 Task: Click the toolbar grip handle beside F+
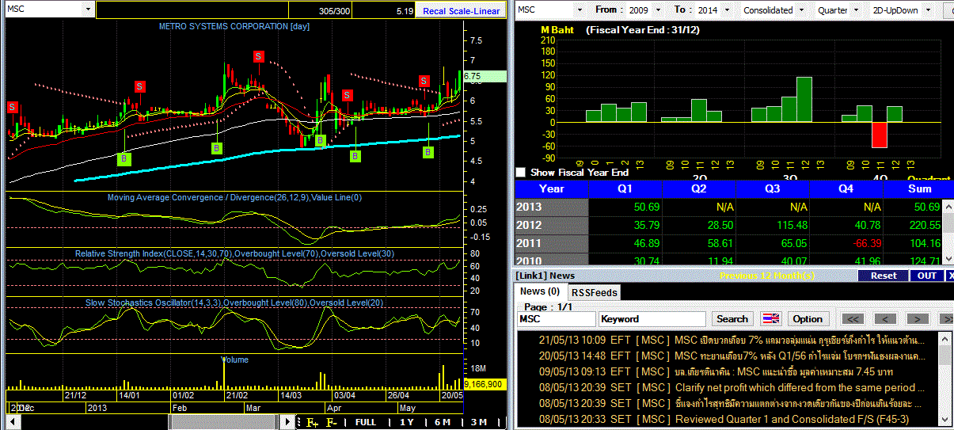tap(300, 422)
